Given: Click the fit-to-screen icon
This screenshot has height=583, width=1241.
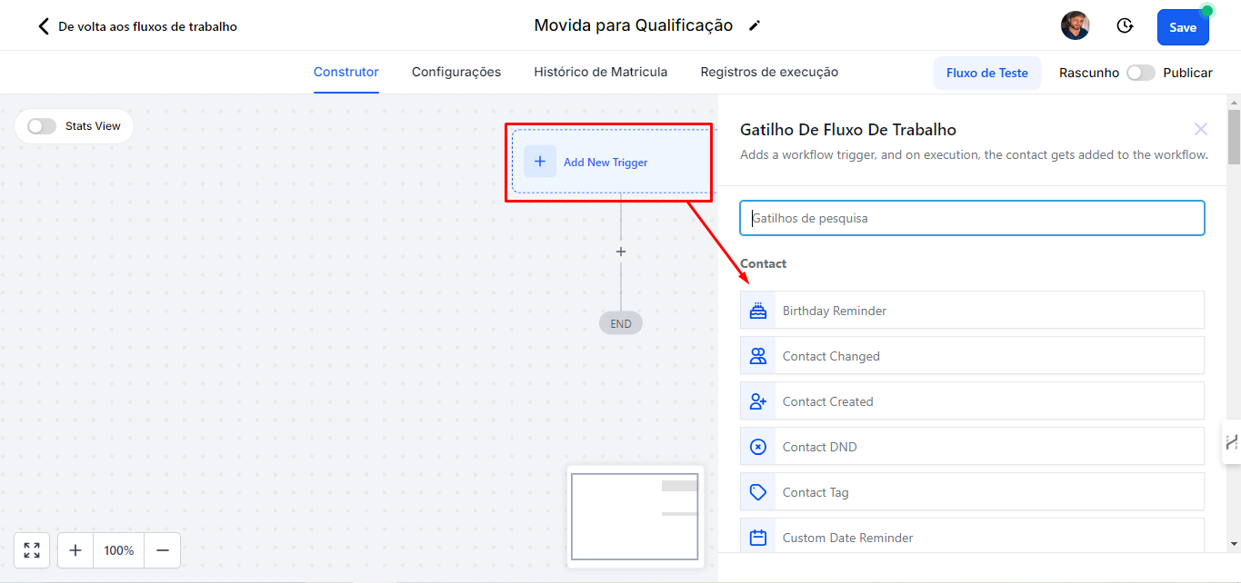Looking at the screenshot, I should click(x=32, y=550).
